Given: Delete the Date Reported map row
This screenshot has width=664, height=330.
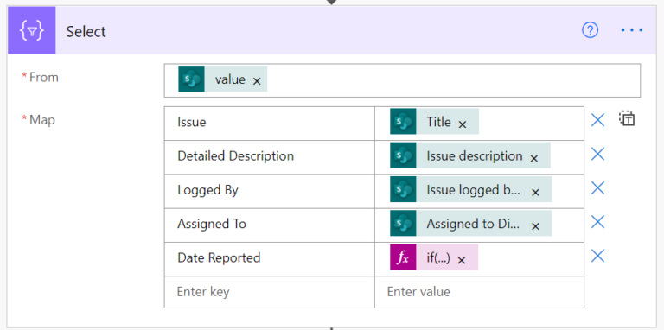Looking at the screenshot, I should 597,256.
